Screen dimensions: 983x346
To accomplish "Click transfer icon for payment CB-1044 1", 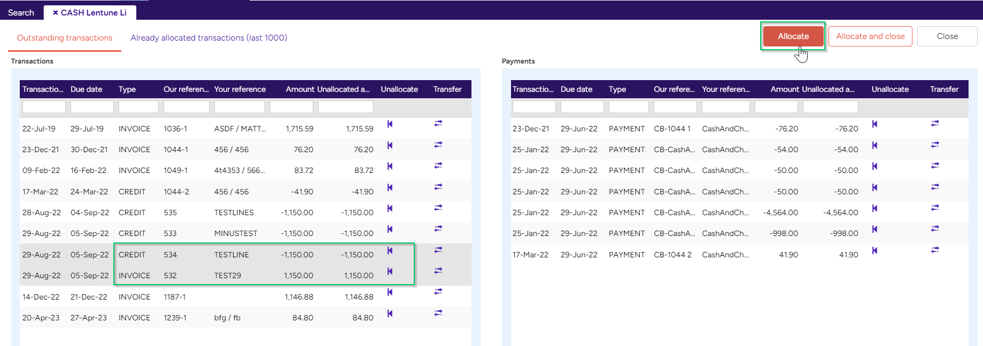I will pos(935,123).
